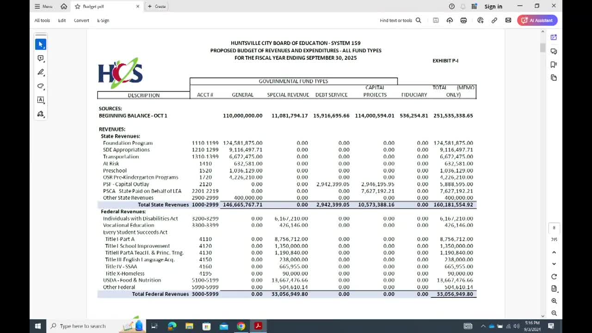Pick the add text box tool
This screenshot has height=333, width=592.
pyautogui.click(x=41, y=100)
